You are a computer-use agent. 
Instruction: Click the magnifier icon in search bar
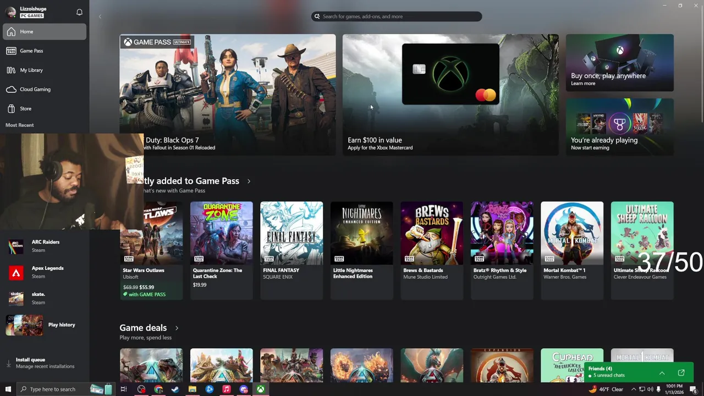(x=317, y=16)
